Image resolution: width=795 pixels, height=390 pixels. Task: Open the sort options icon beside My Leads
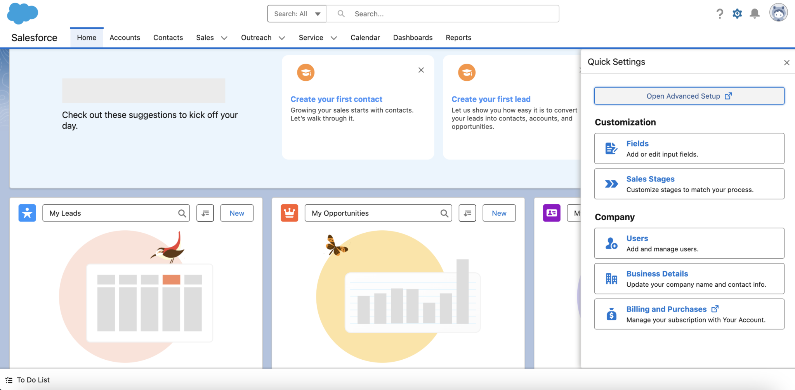click(205, 213)
